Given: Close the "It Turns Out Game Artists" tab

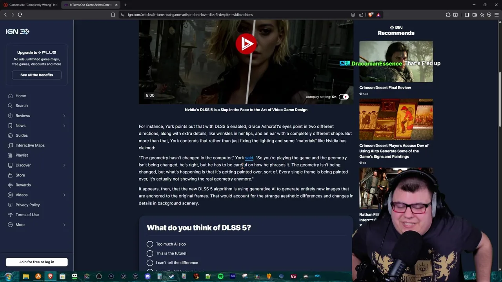Looking at the screenshot, I should tap(116, 5).
